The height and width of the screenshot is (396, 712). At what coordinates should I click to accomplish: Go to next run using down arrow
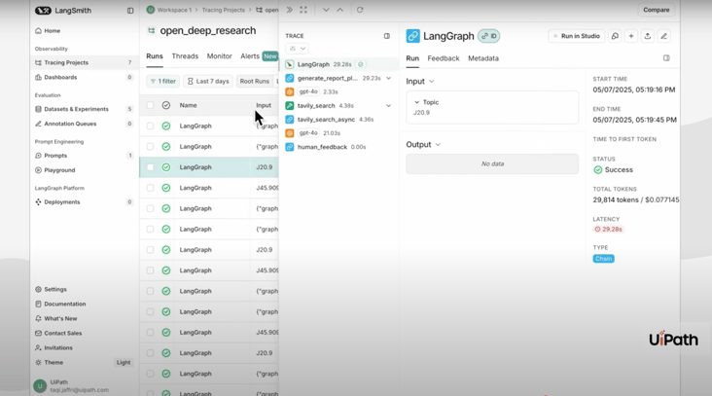coord(326,10)
